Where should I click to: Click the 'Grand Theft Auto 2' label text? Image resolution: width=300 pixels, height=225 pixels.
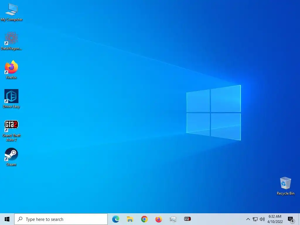pos(11,138)
